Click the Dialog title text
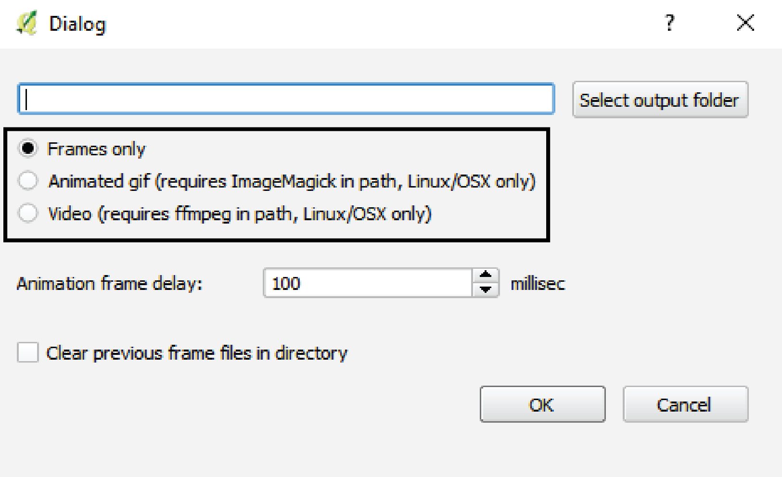The width and height of the screenshot is (782, 477). pyautogui.click(x=77, y=24)
